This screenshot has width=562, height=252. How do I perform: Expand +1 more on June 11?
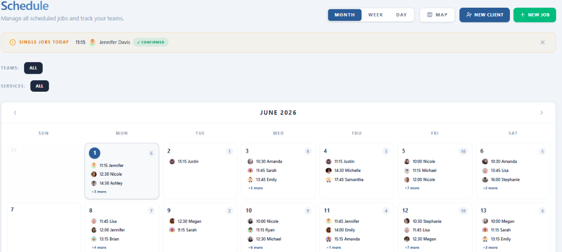(334, 248)
